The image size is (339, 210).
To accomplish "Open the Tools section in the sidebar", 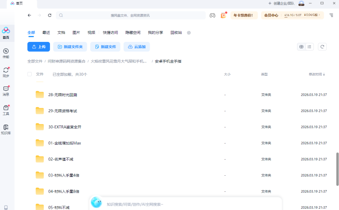I will (6, 110).
